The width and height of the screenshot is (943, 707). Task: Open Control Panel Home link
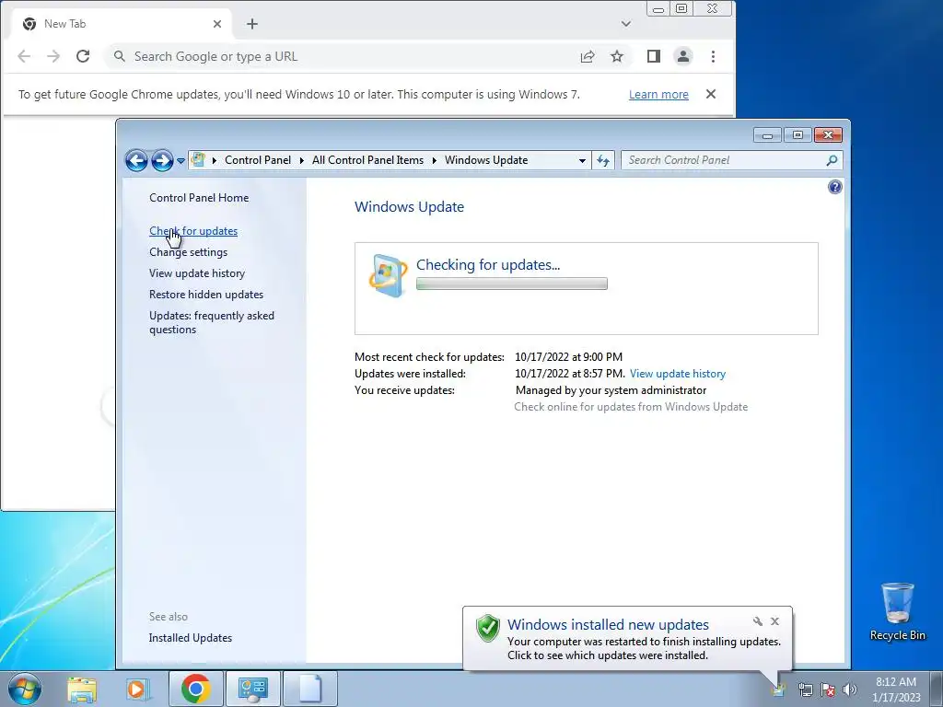(199, 198)
